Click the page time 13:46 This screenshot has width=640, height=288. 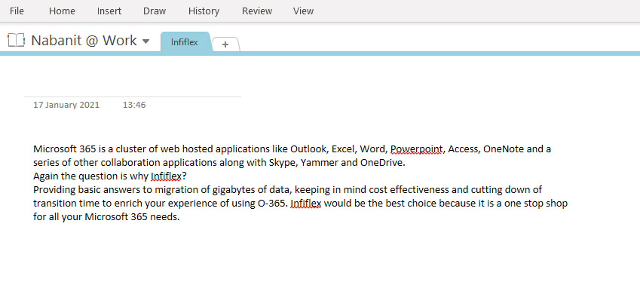tap(134, 105)
